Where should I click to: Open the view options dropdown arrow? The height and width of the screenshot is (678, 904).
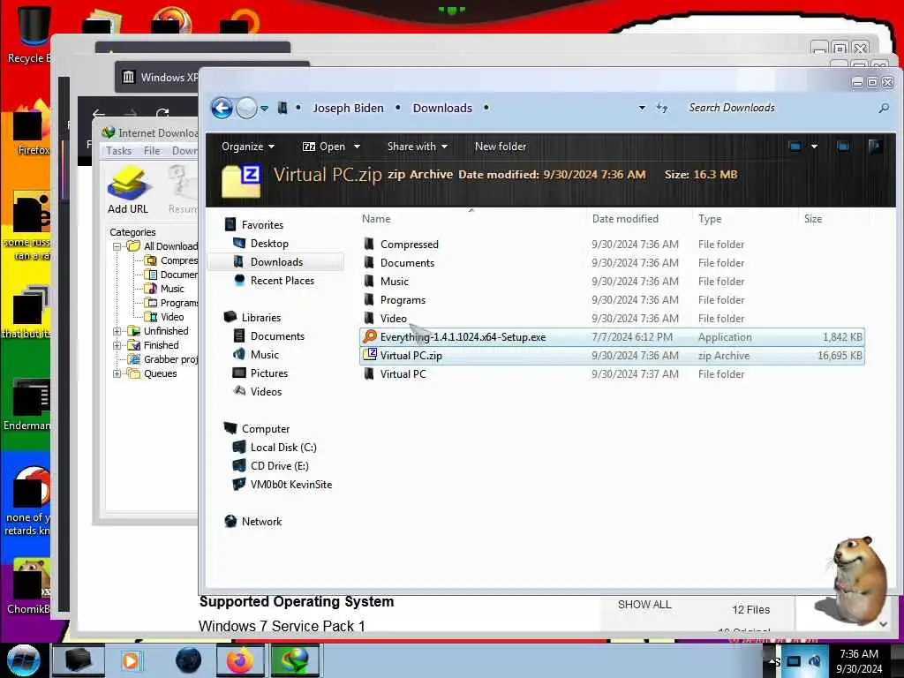pos(814,147)
